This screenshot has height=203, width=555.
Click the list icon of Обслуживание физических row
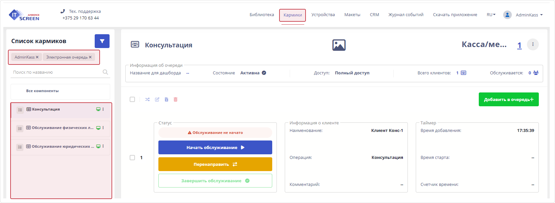click(20, 129)
